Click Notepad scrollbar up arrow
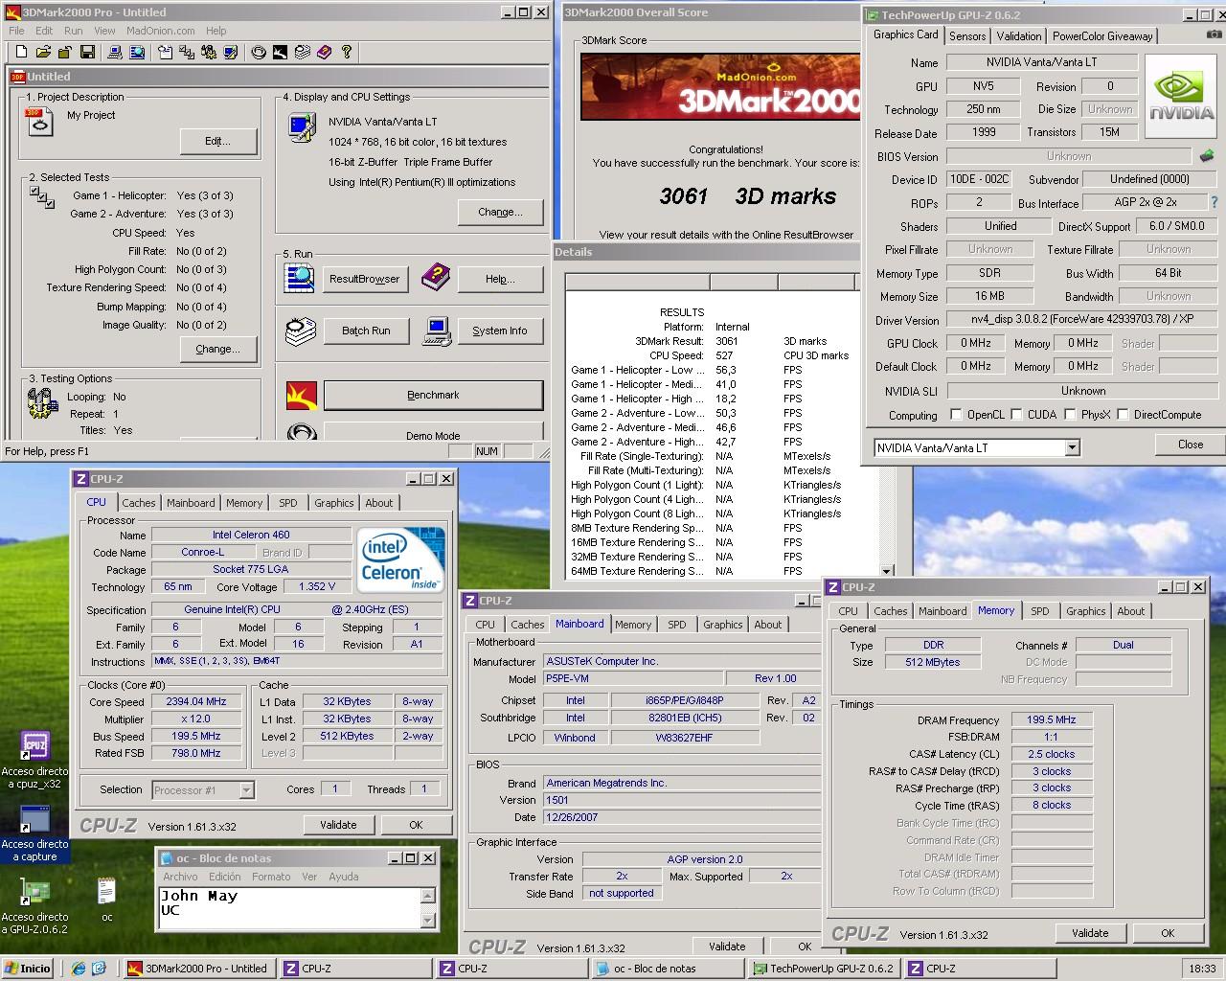 427,896
